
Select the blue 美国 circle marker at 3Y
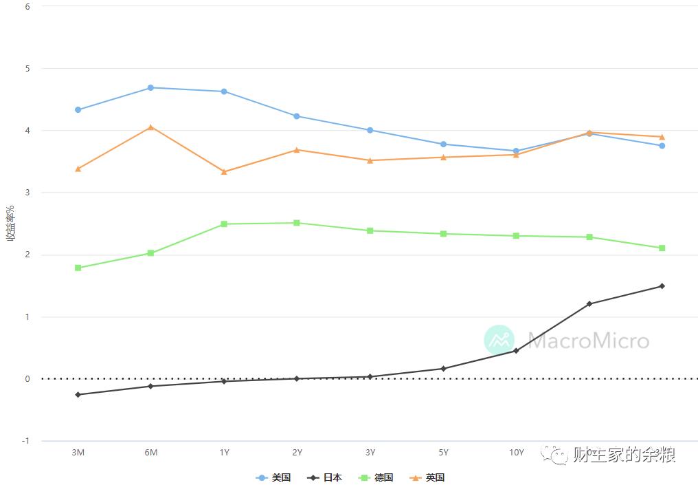click(x=370, y=130)
